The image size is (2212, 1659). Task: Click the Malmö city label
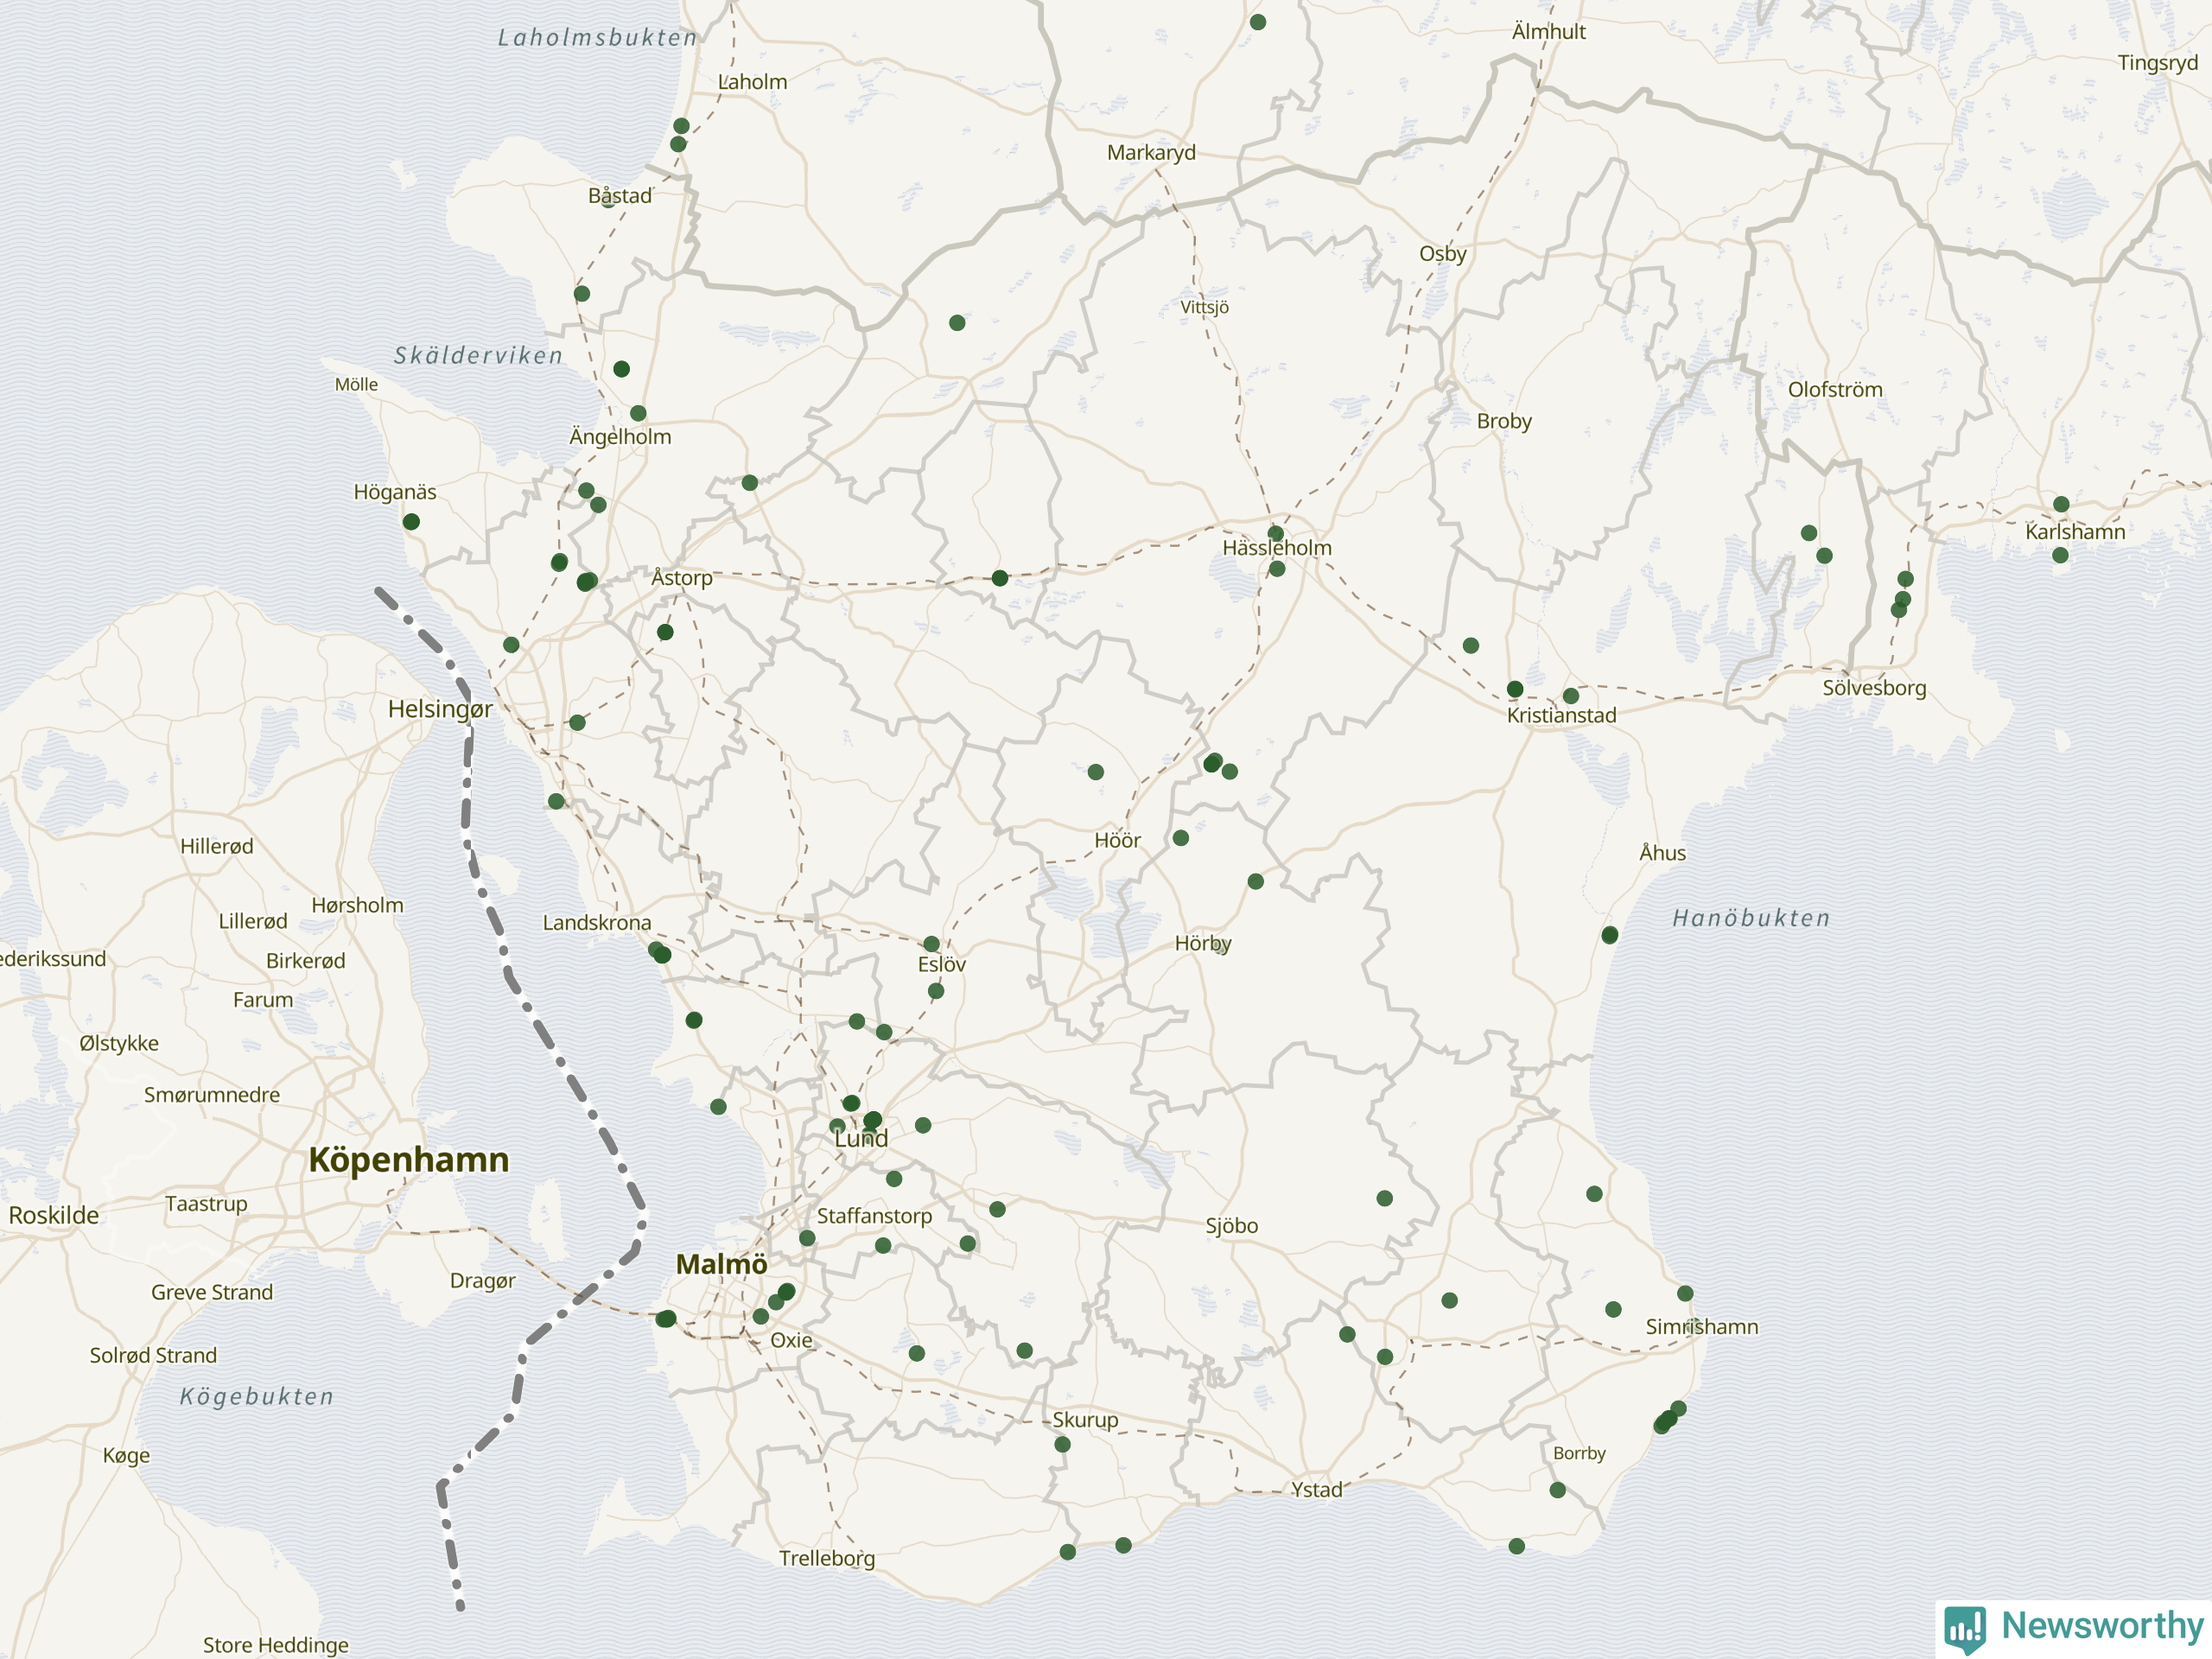[722, 1264]
